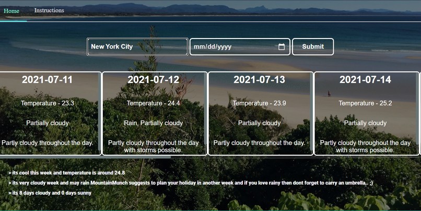Click Partially cloudy in the 2021-07-11 card

(47, 123)
